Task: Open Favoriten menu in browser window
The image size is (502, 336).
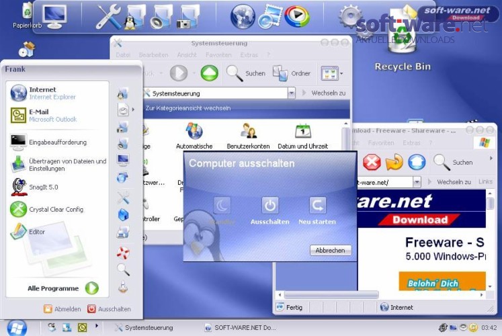Action: (x=381, y=142)
